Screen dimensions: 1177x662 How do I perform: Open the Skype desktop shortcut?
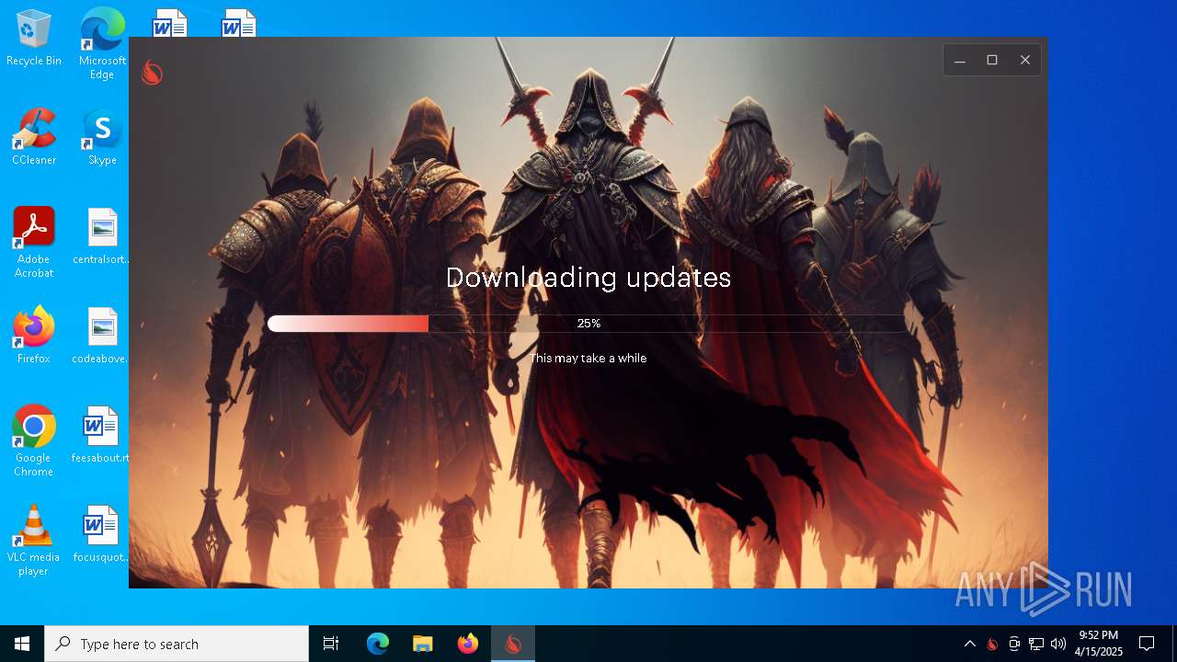point(102,137)
